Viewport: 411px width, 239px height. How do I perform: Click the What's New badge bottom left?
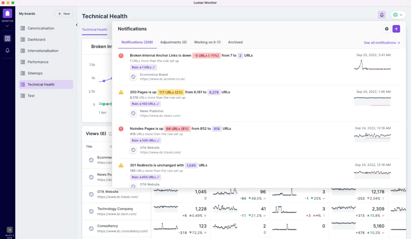point(9,230)
